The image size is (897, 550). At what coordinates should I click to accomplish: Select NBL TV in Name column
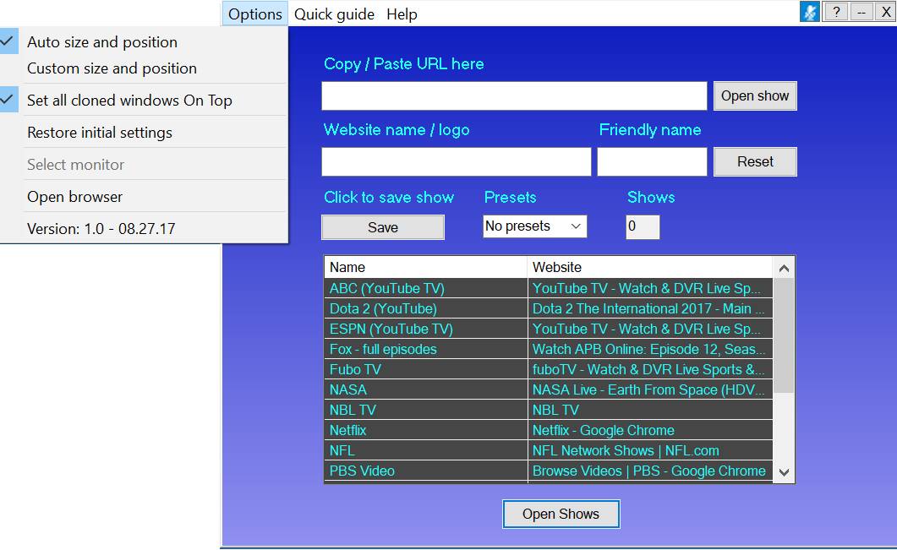(425, 410)
